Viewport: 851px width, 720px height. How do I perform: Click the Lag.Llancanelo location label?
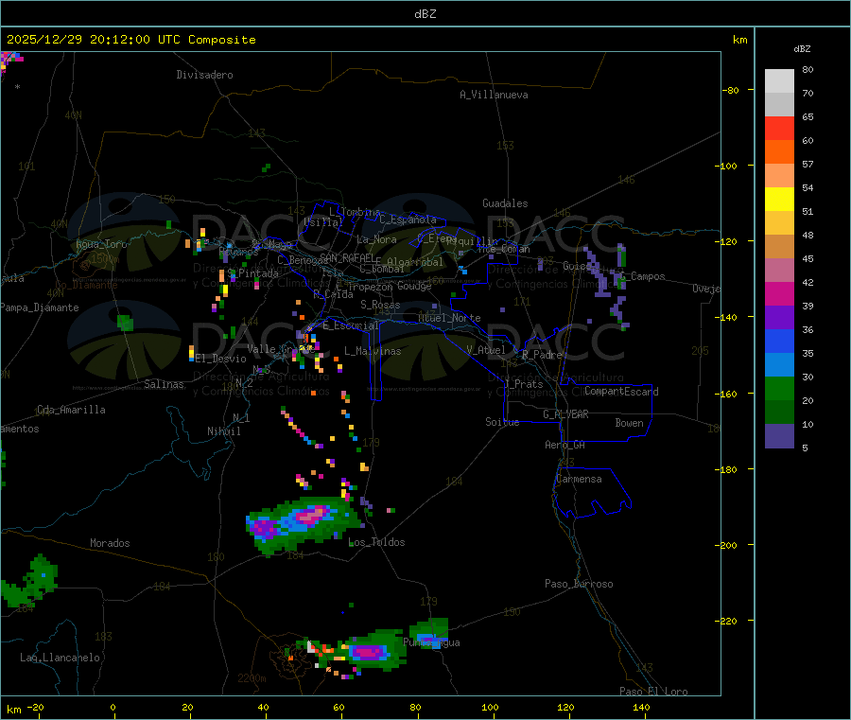pyautogui.click(x=61, y=658)
